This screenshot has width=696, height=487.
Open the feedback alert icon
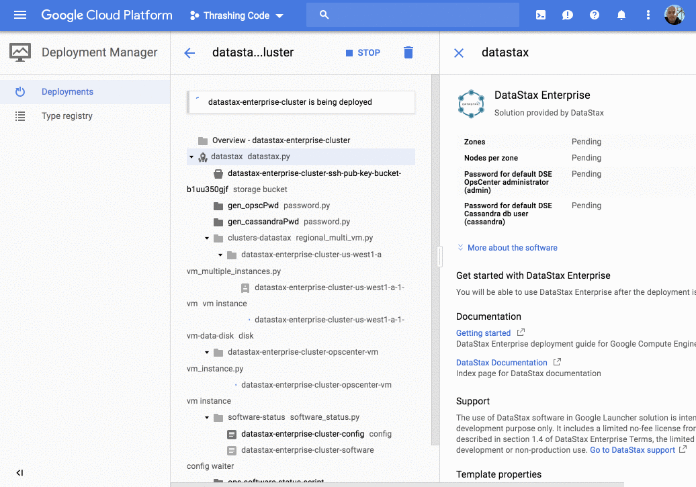tap(567, 15)
